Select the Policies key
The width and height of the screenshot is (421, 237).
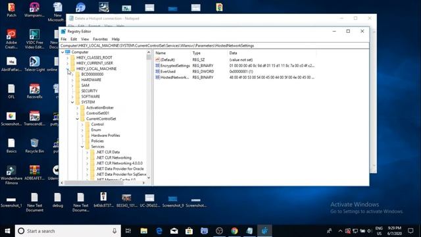pos(97,141)
